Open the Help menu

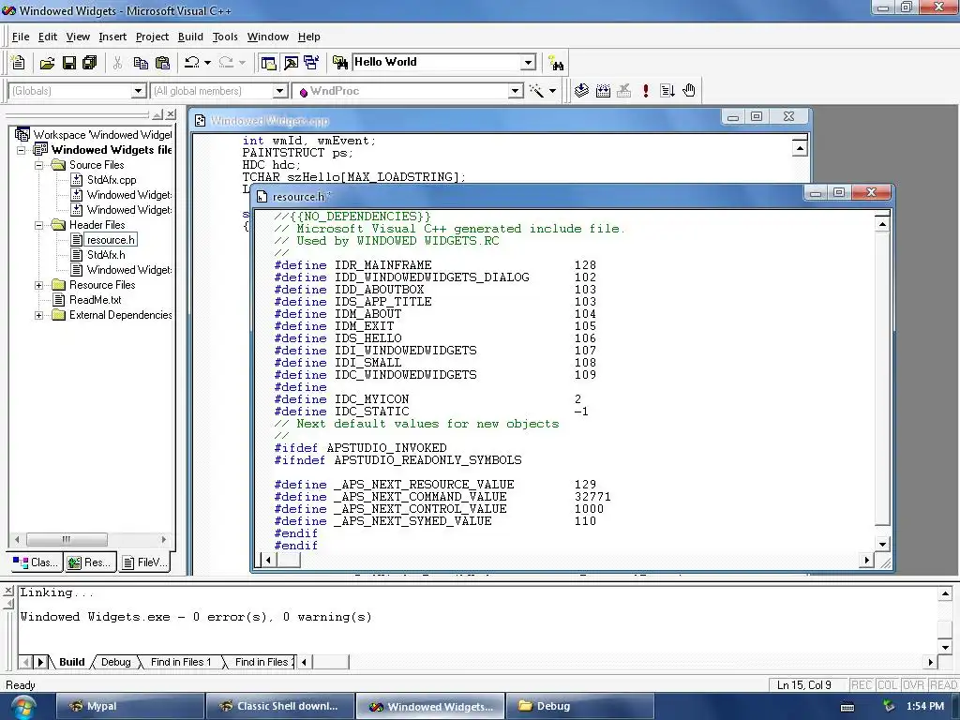click(308, 37)
